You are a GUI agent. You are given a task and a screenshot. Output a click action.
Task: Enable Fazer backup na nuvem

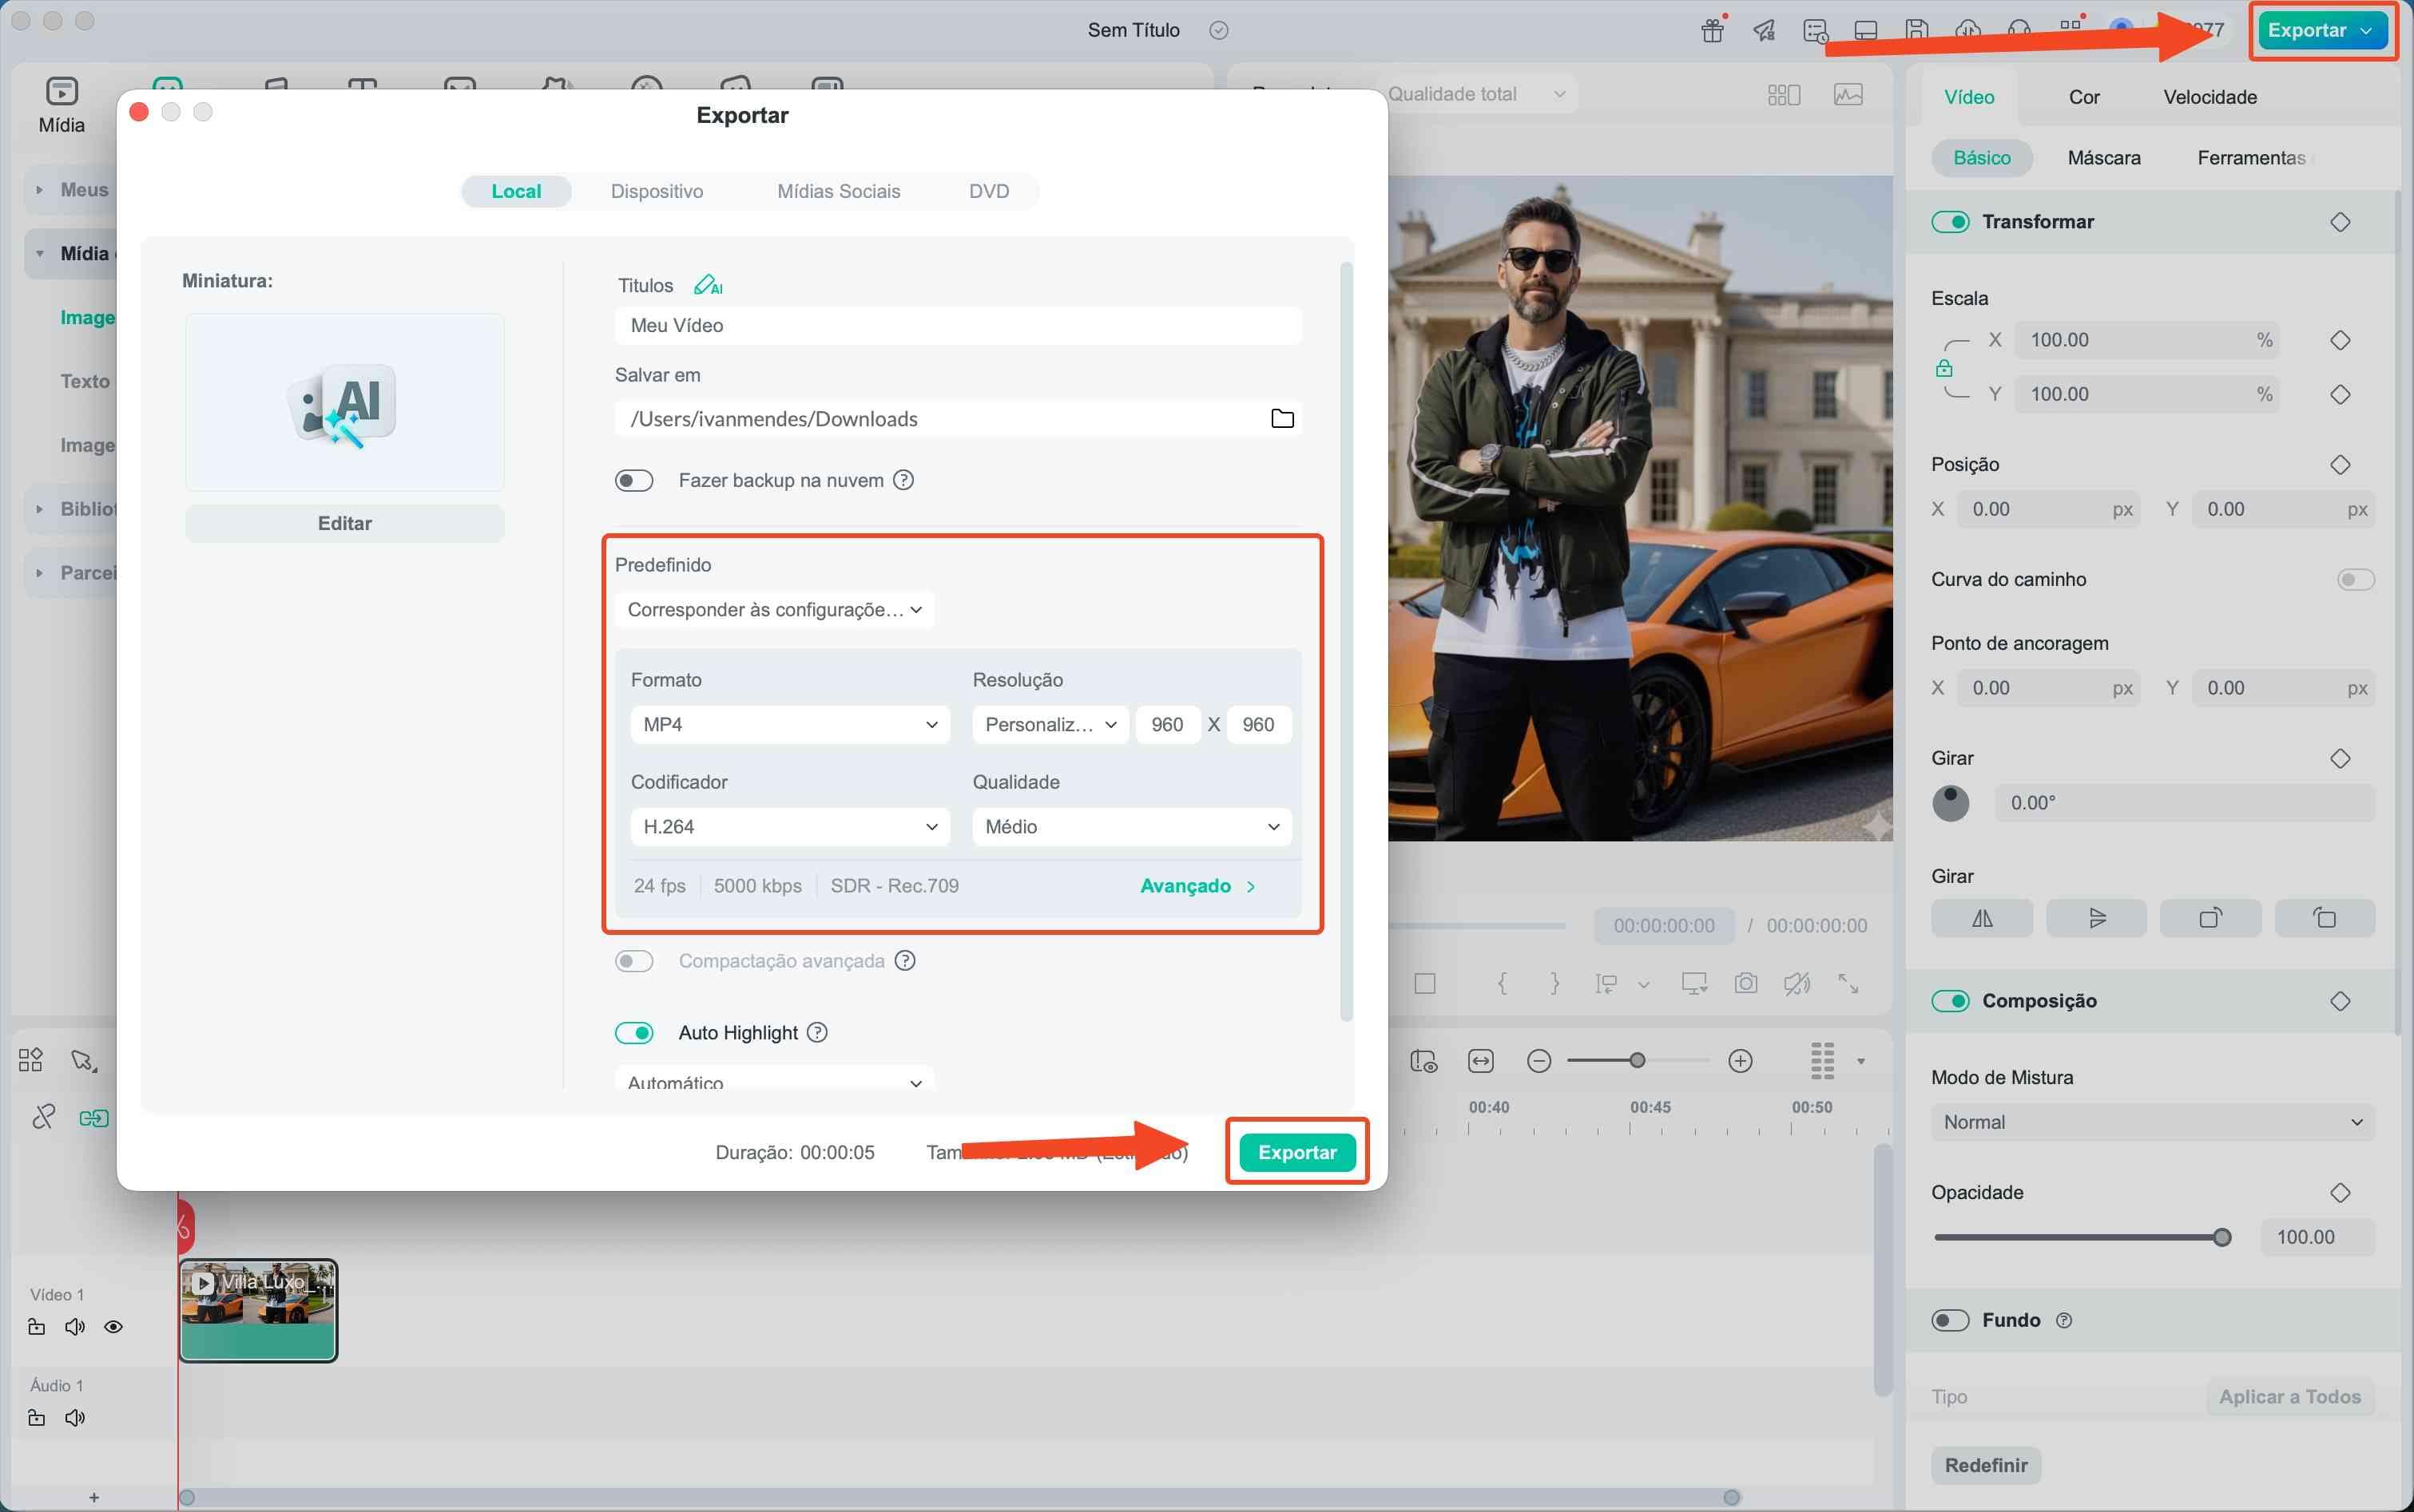pos(633,480)
